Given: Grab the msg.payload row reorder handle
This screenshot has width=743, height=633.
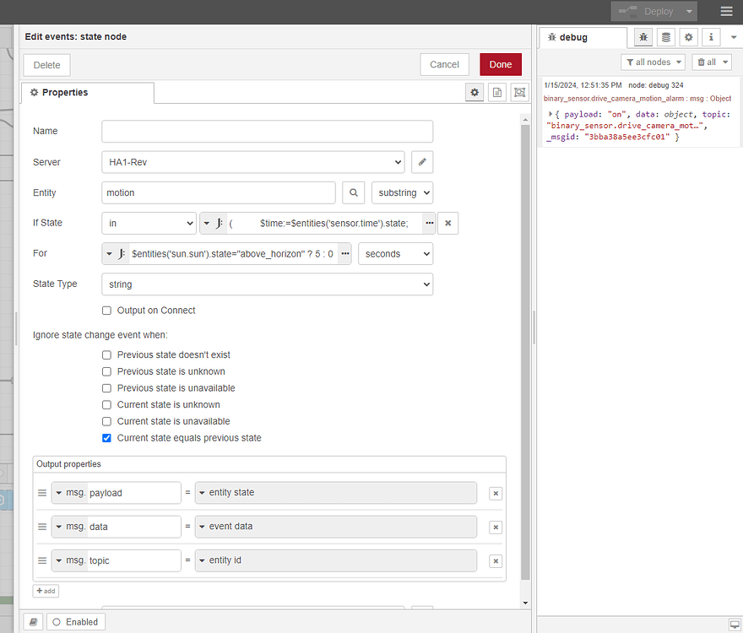Looking at the screenshot, I should [x=42, y=493].
